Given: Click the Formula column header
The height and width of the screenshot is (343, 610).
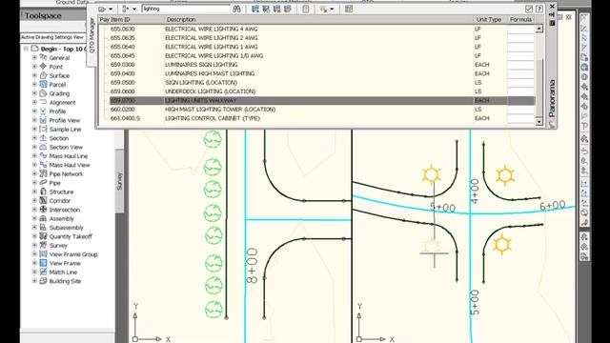Looking at the screenshot, I should coord(520,19).
